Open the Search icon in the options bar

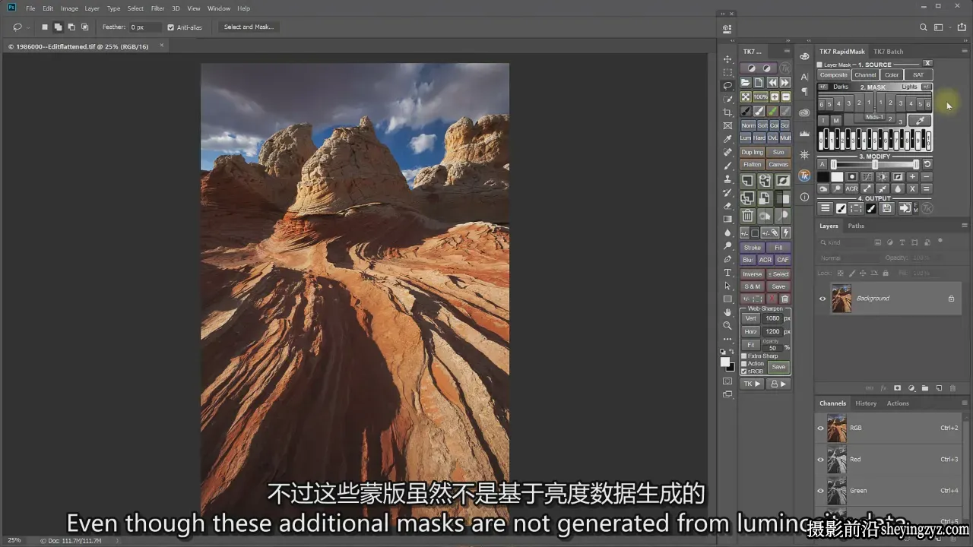click(924, 27)
